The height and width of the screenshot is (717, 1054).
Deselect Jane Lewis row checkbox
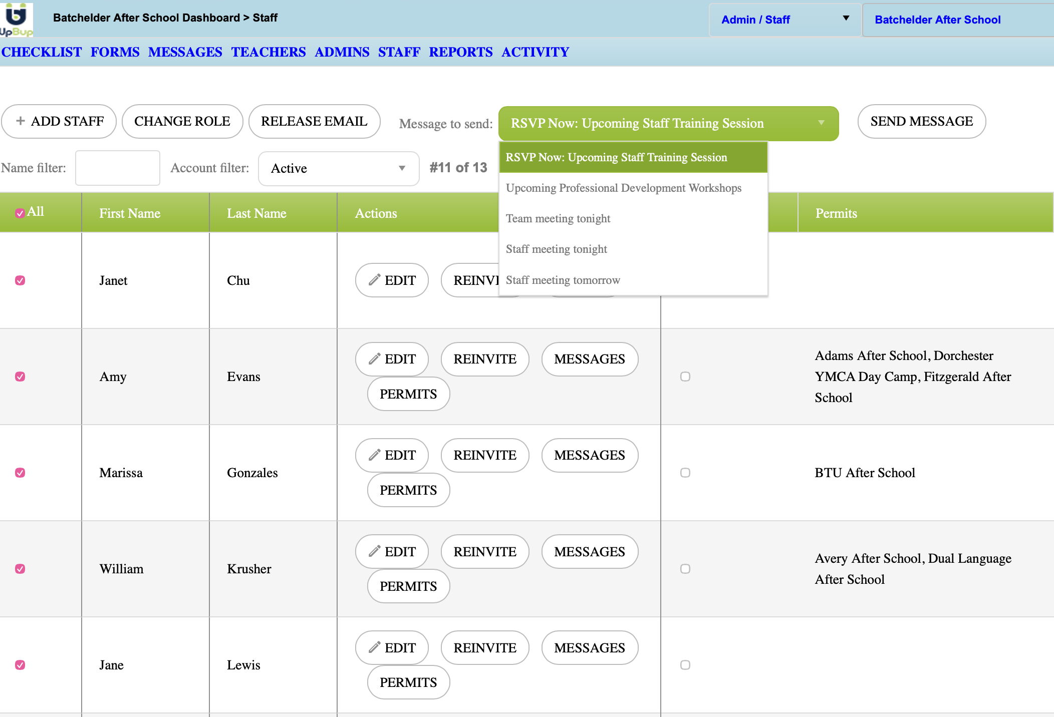click(x=20, y=665)
